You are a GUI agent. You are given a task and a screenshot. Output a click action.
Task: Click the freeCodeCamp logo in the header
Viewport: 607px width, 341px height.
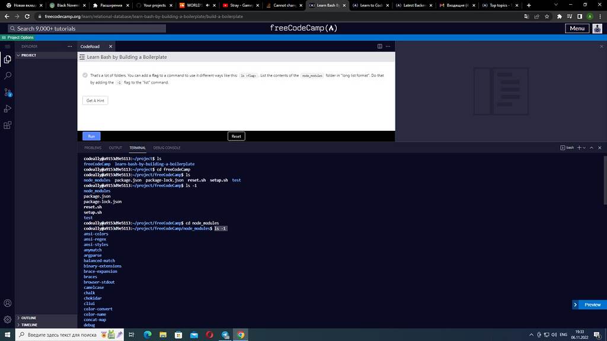coord(302,28)
